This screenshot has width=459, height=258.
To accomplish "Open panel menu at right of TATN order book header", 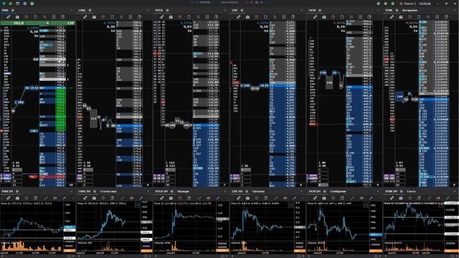I will (x=379, y=10).
